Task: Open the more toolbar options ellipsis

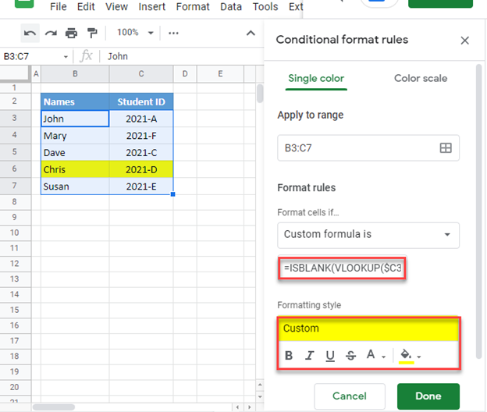Action: coord(173,33)
